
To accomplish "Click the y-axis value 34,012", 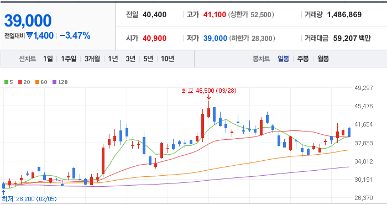I will click(x=364, y=161).
